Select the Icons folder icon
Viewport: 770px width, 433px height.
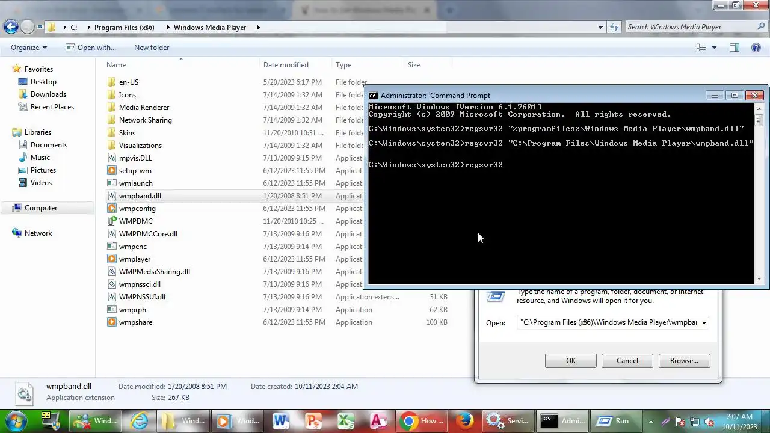[x=111, y=95]
